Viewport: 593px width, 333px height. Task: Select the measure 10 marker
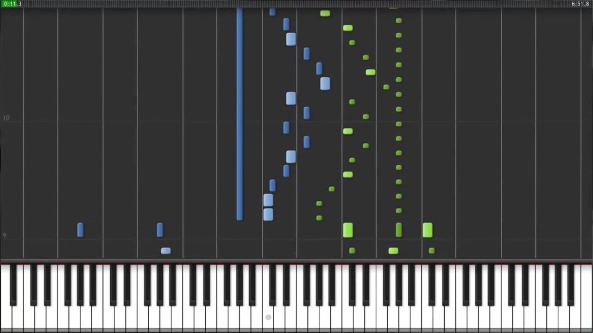(x=6, y=118)
